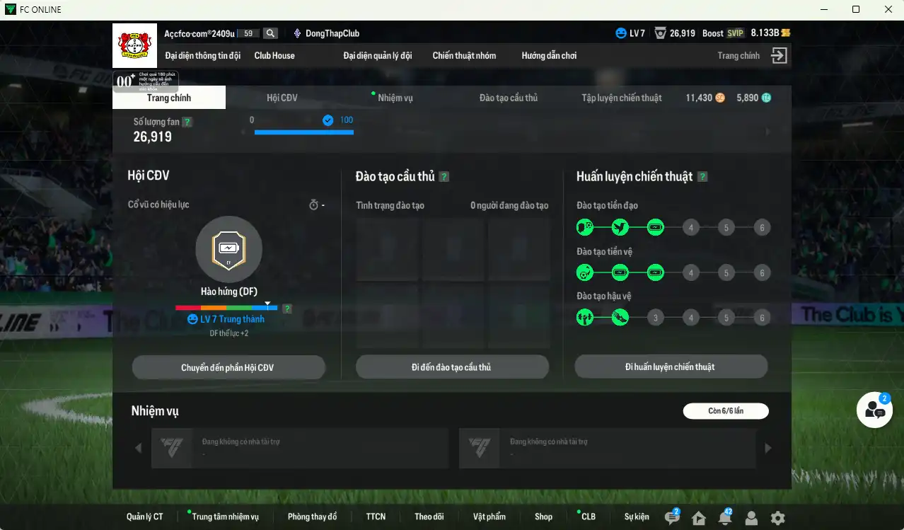904x530 pixels.
Task: Open the help icon next to Đào tạo cầu thủ
Action: tap(444, 177)
